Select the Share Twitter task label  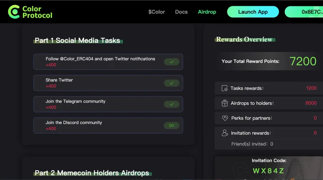coord(59,80)
